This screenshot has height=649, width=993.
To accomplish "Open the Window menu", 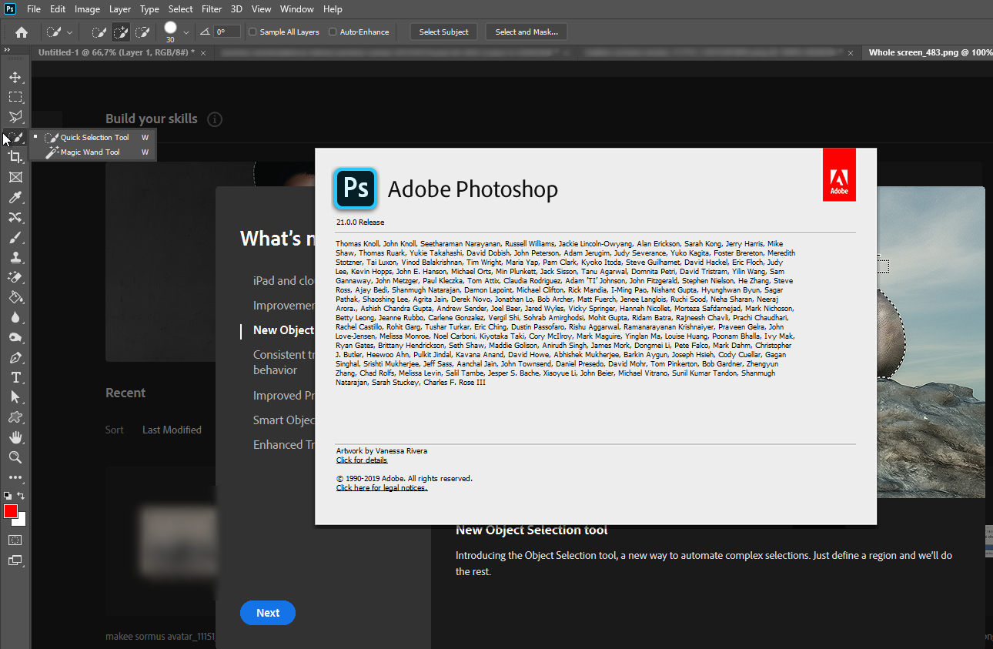I will [x=296, y=9].
